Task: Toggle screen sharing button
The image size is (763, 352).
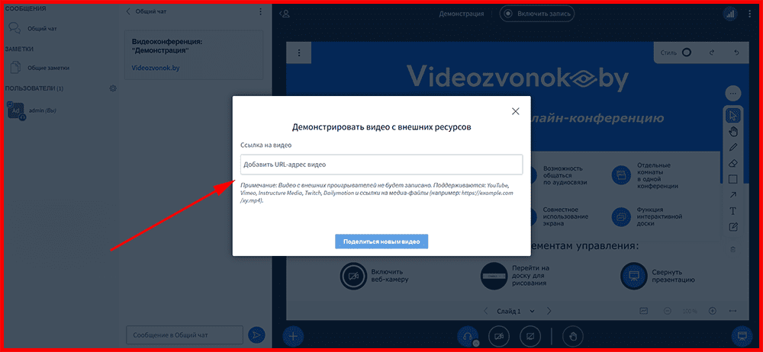Action: click(x=530, y=336)
